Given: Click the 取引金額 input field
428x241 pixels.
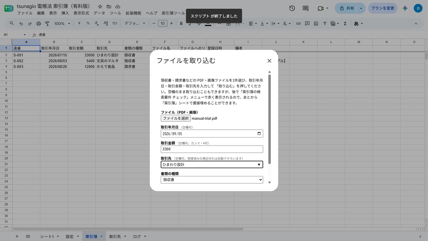Looking at the screenshot, I should pyautogui.click(x=212, y=149).
